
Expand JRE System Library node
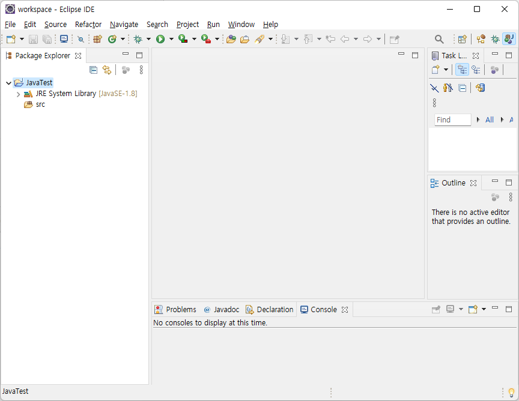(18, 94)
